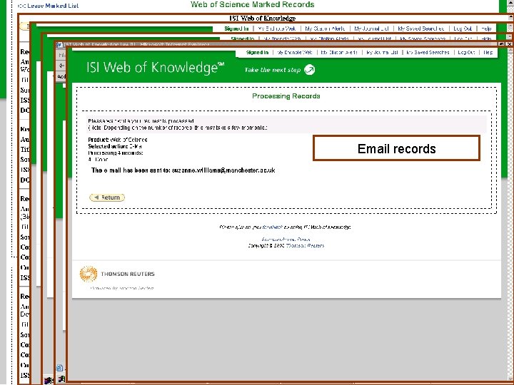Click Log Out in the front window

466,52
